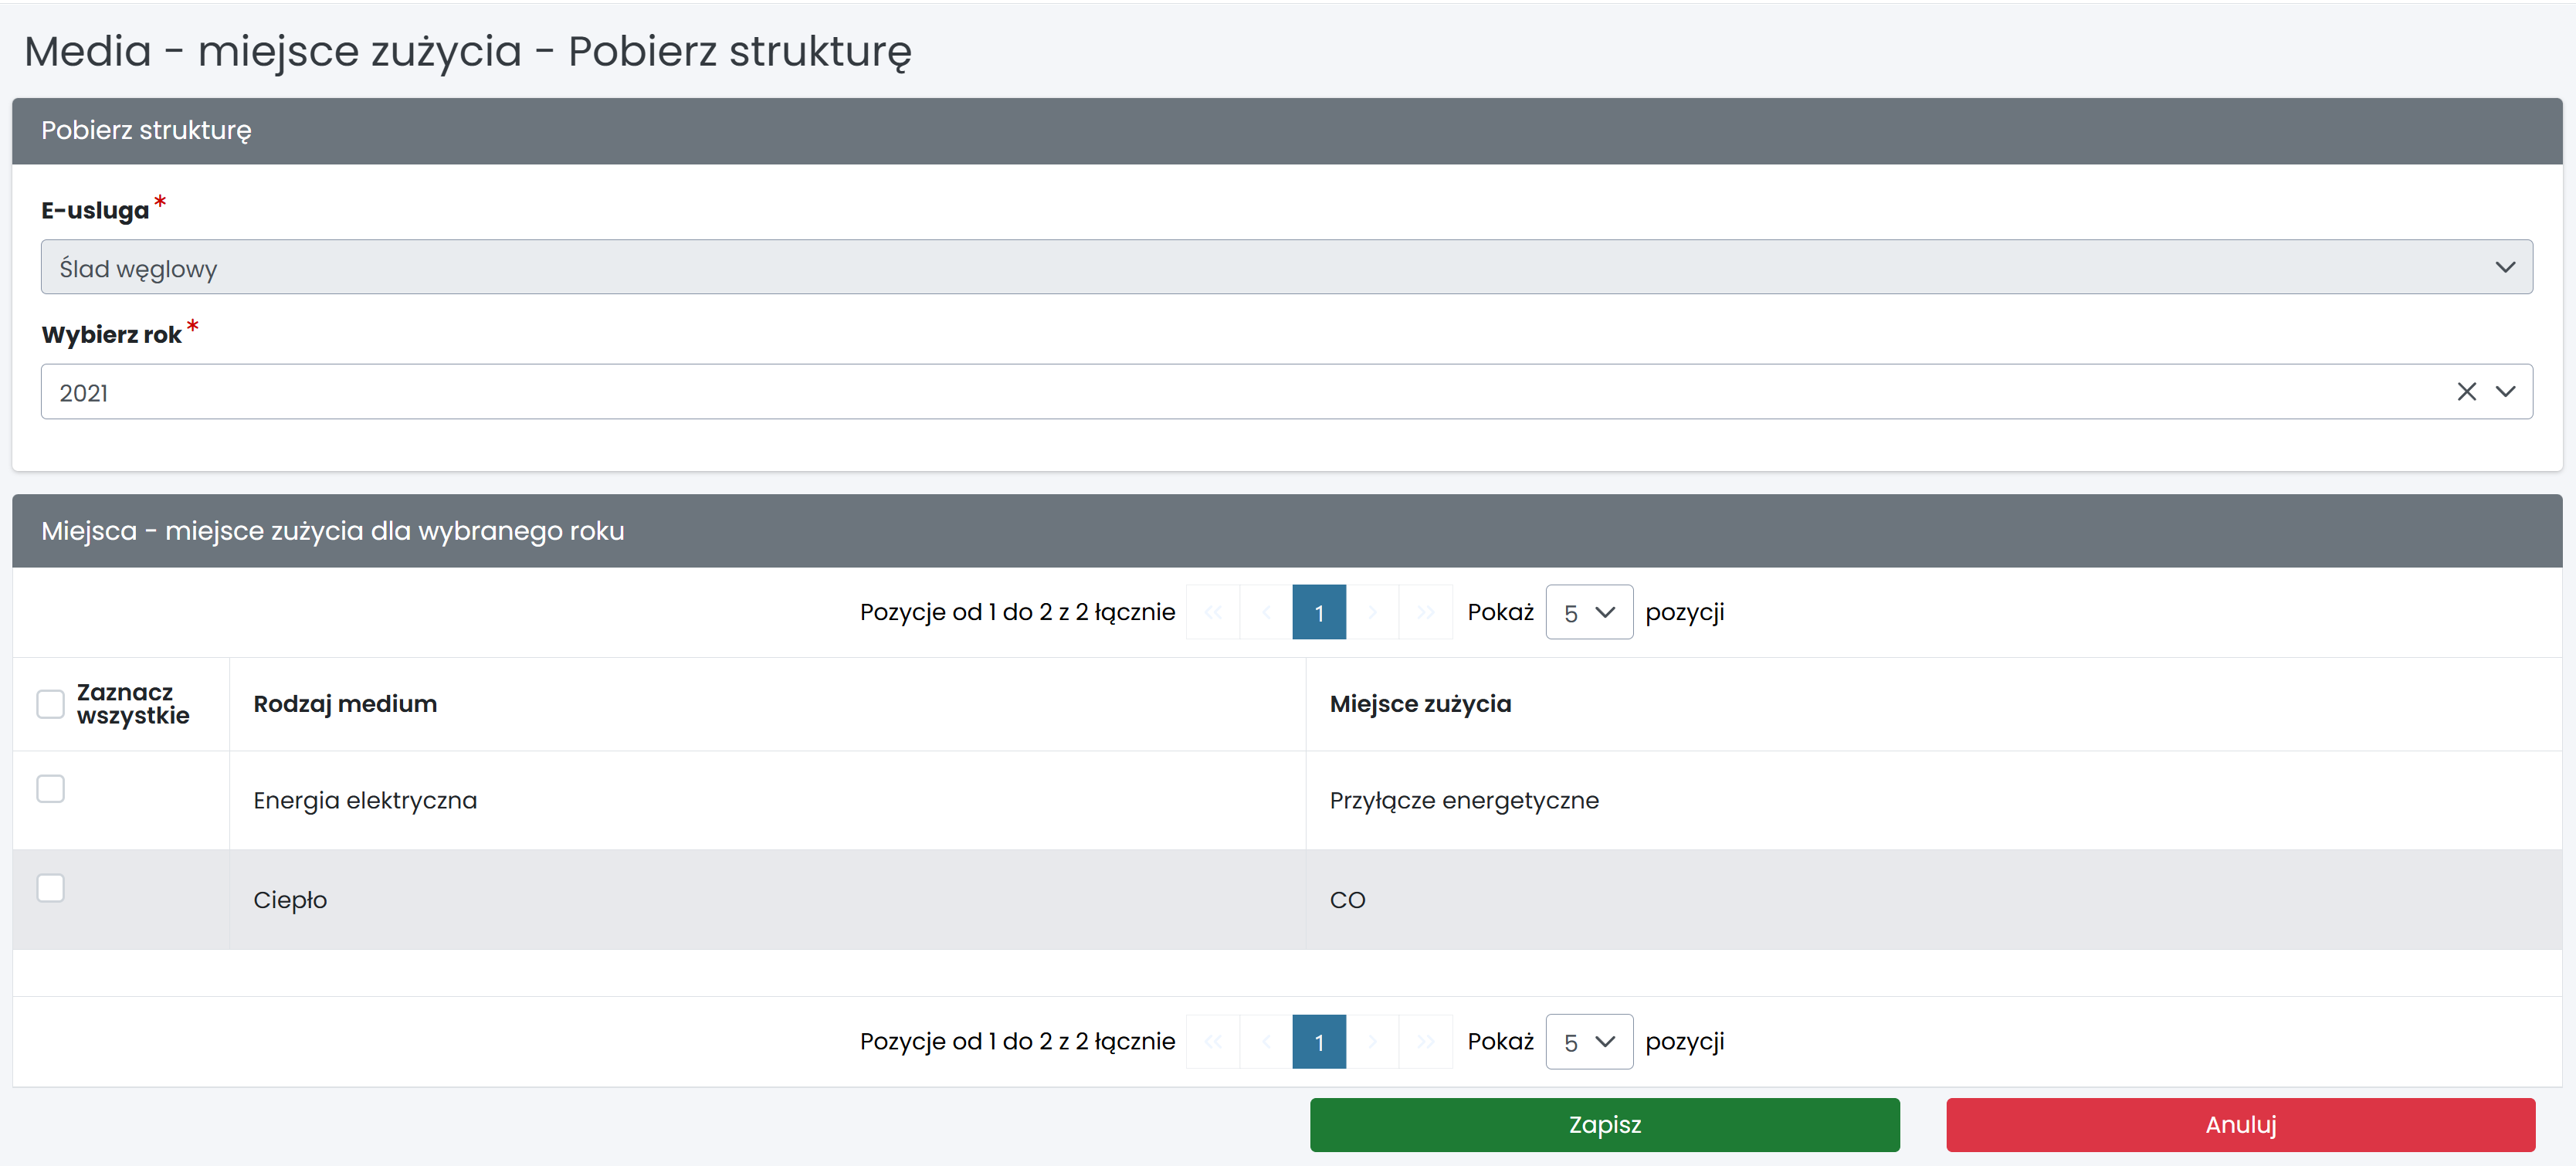Click top pagination first-page double arrow
This screenshot has height=1166, width=2576.
(x=1213, y=612)
